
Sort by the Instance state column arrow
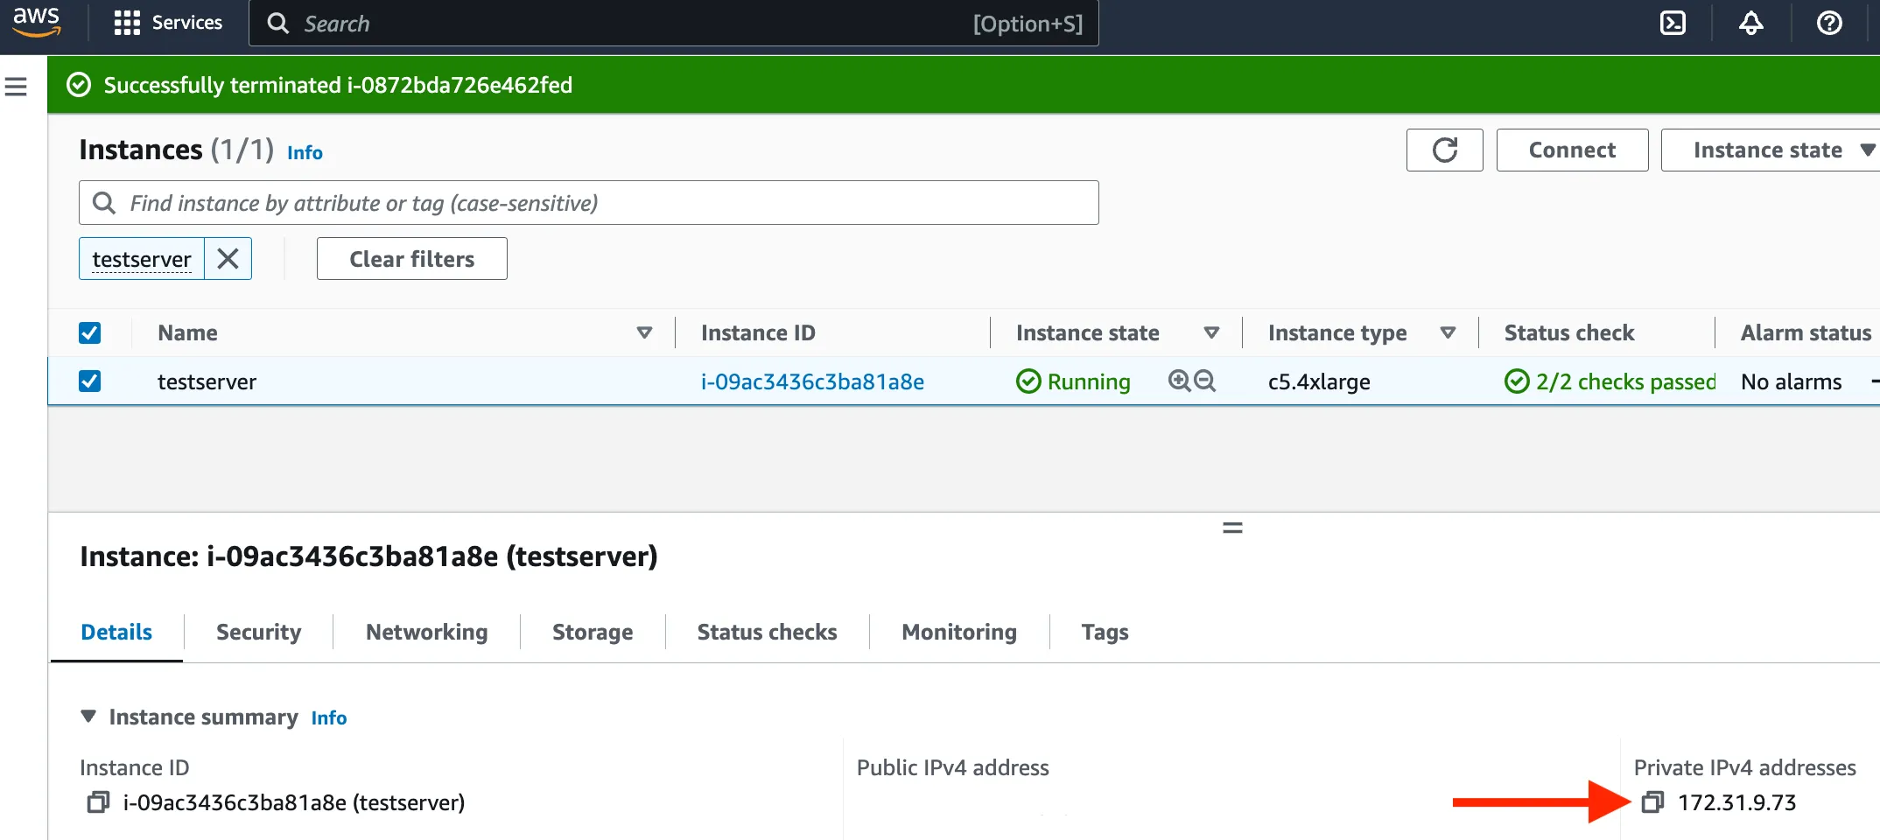pos(1211,332)
